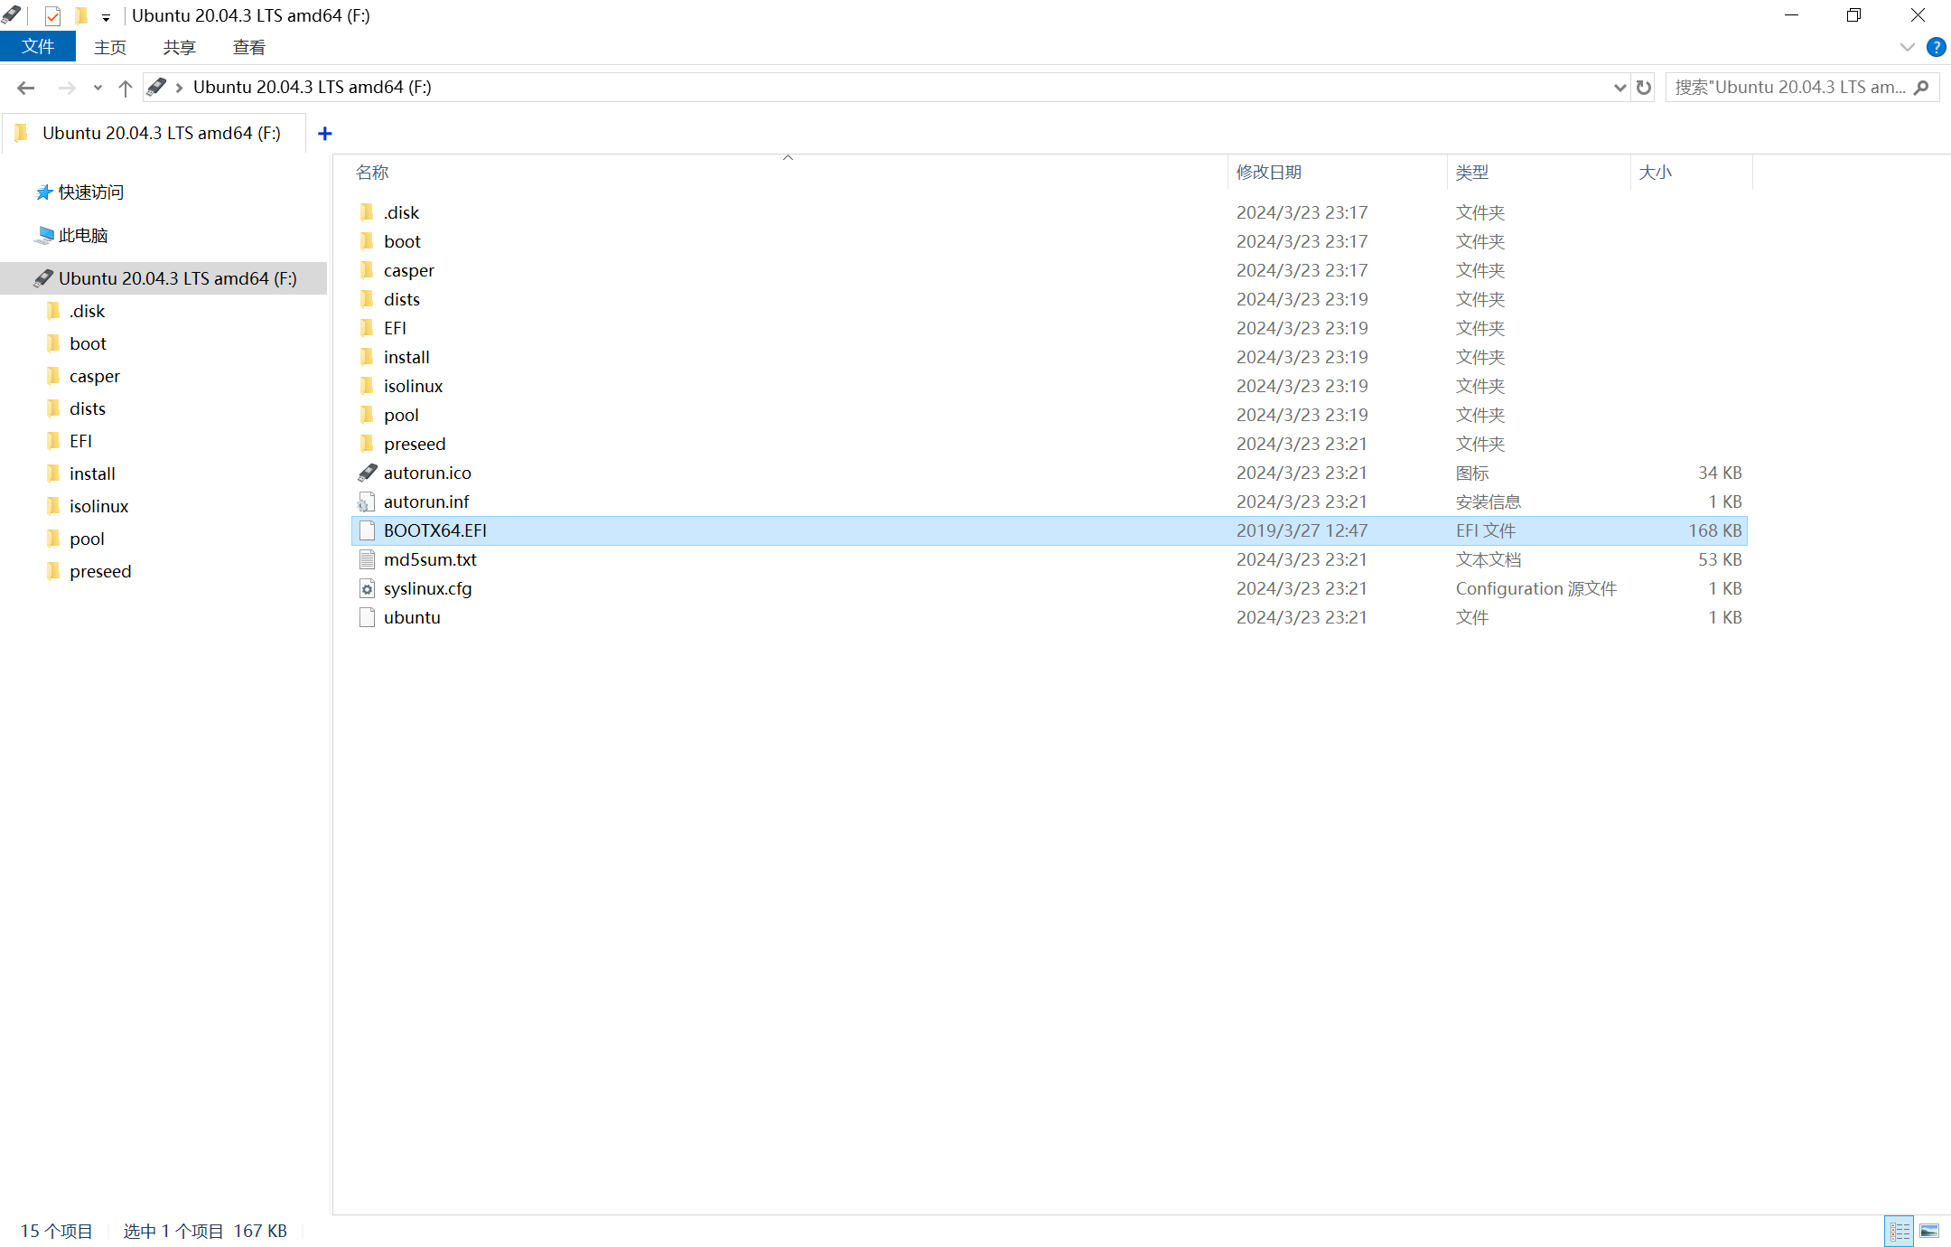Select the dists folder icon in file list
This screenshot has width=1951, height=1247.
pyautogui.click(x=367, y=299)
